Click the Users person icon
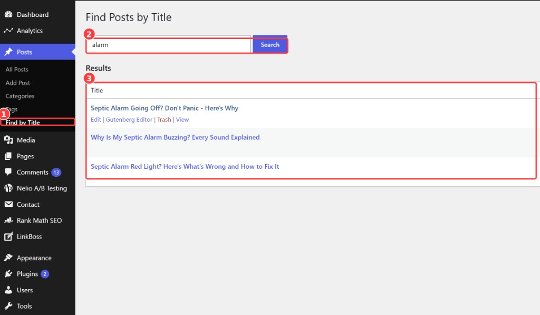This screenshot has width=540, height=315. [x=8, y=290]
